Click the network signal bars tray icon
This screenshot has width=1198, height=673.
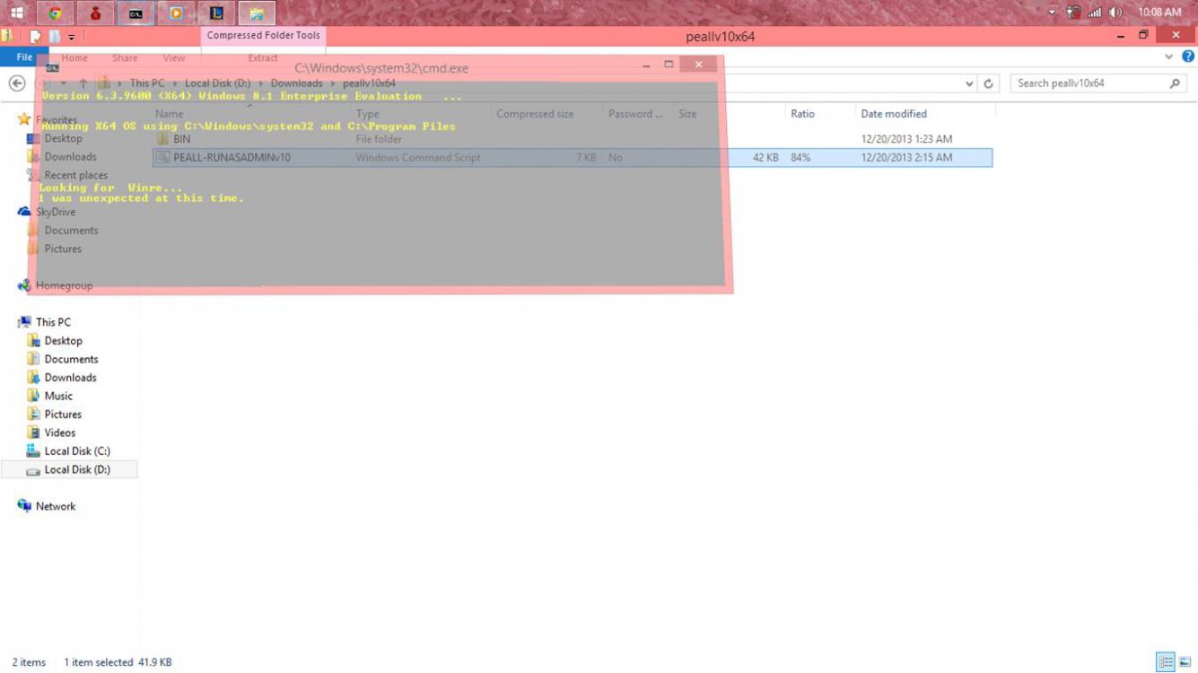point(1095,13)
